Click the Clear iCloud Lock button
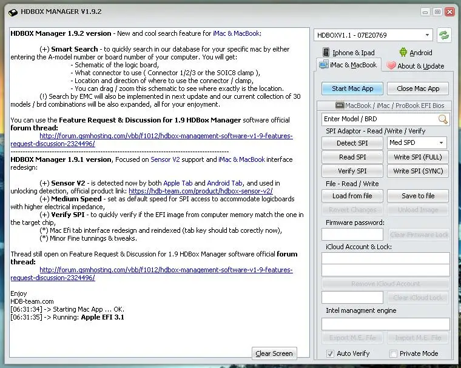The height and width of the screenshot is (368, 461). (x=418, y=298)
